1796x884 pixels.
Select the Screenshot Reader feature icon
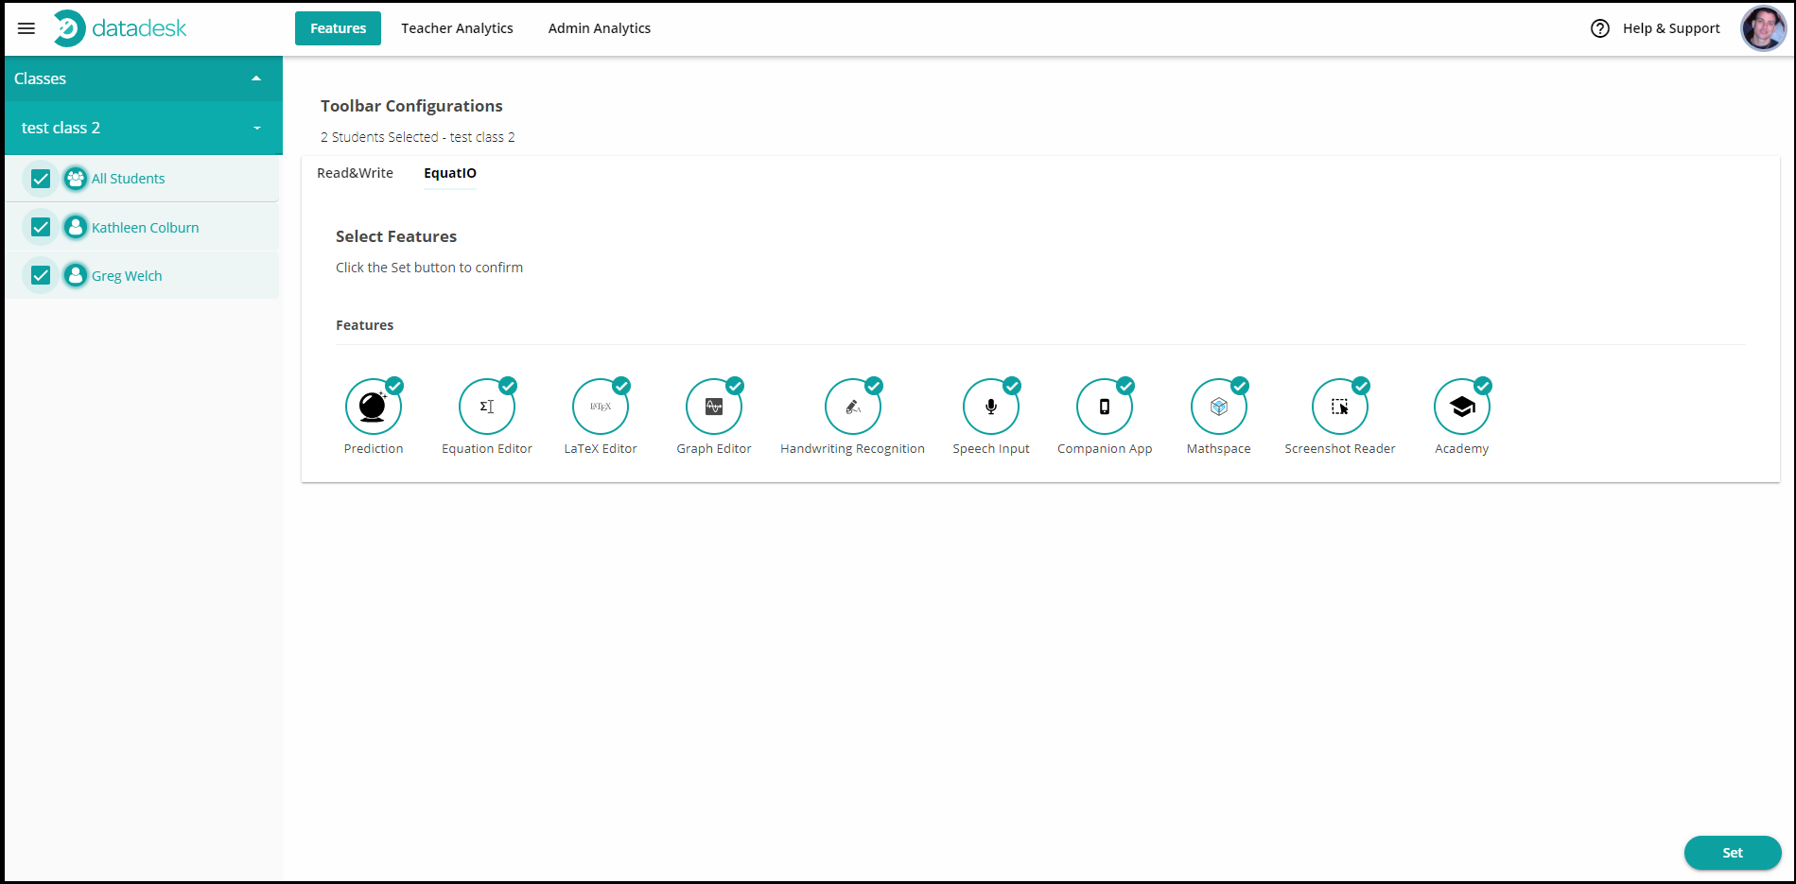[1340, 407]
